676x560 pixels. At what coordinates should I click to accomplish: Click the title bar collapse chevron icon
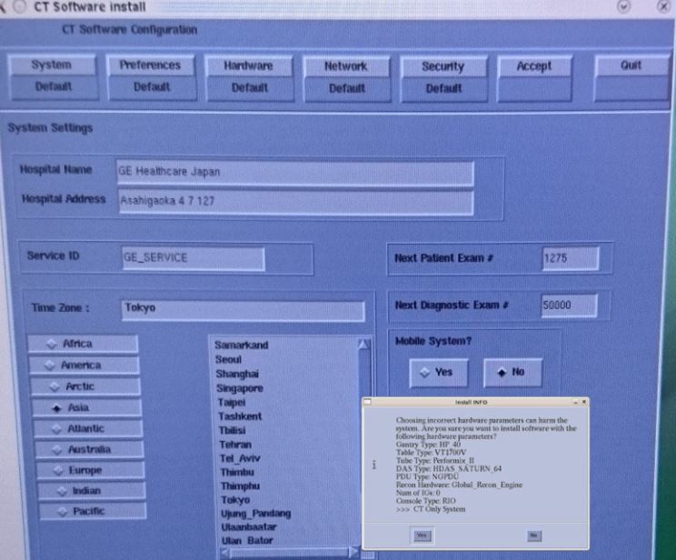(624, 7)
